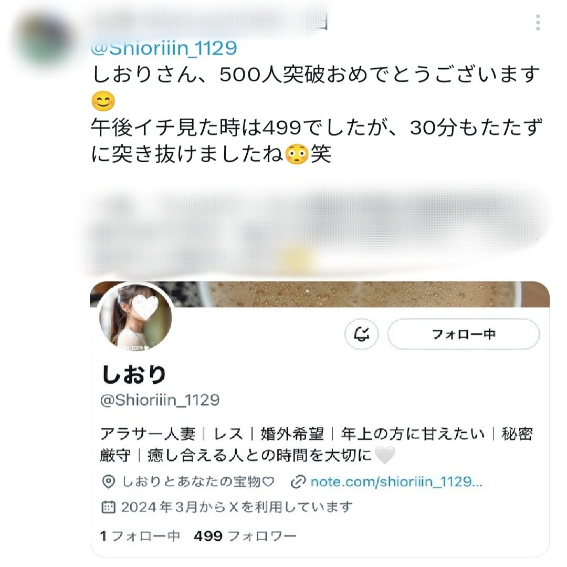Click the chain link icon beside note.com
Image resolution: width=567 pixels, height=567 pixels.
pos(298,482)
